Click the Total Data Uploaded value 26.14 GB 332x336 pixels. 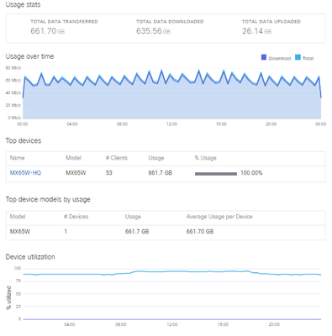[257, 31]
